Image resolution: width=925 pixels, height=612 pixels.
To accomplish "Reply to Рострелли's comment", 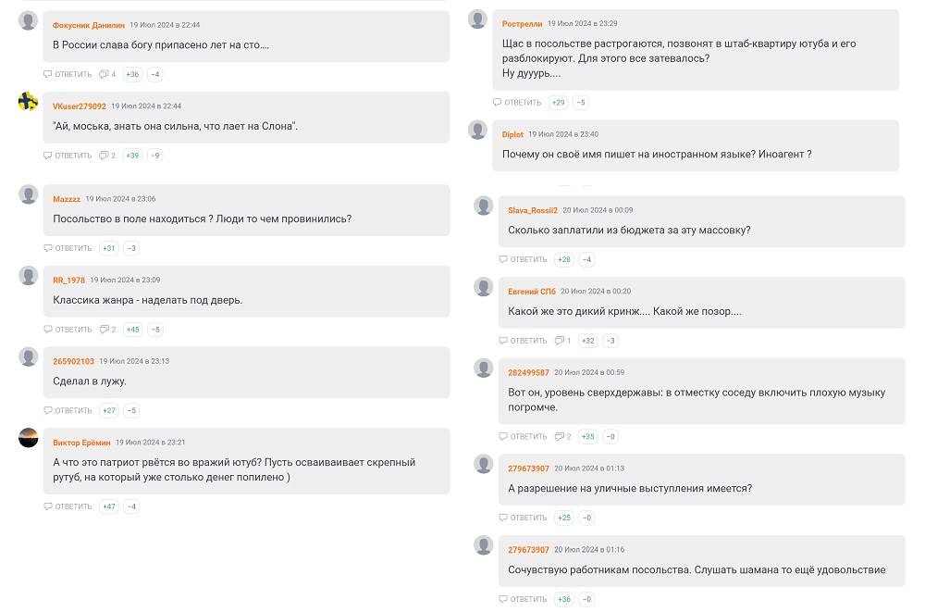I will coord(517,103).
